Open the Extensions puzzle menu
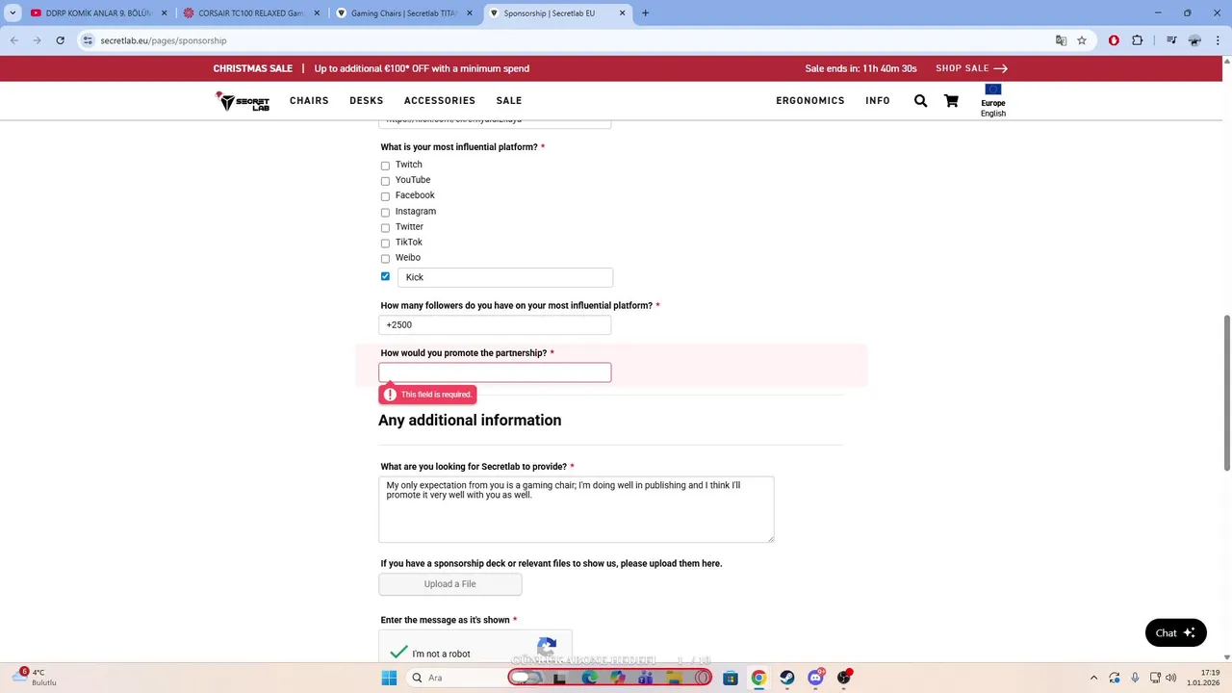1232x693 pixels. click(x=1138, y=40)
